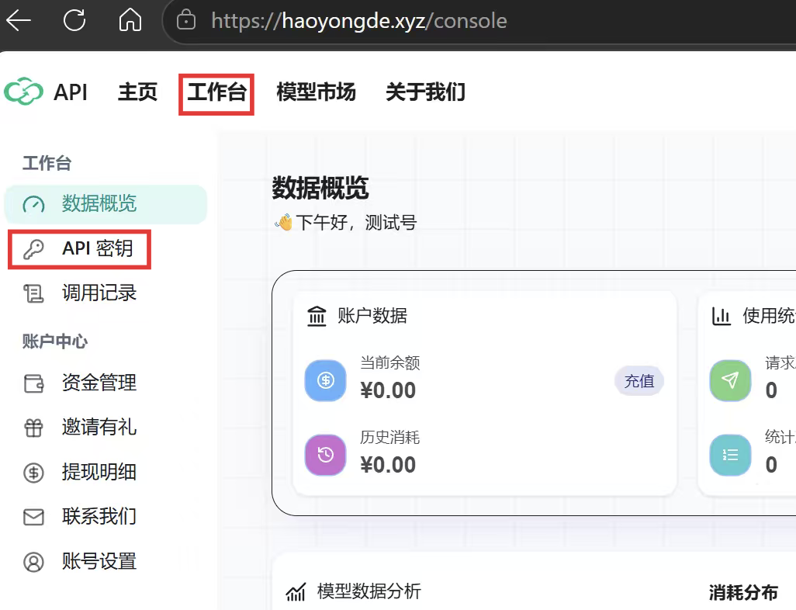
Task: Switch to the 消耗分布 tab
Action: [x=743, y=593]
